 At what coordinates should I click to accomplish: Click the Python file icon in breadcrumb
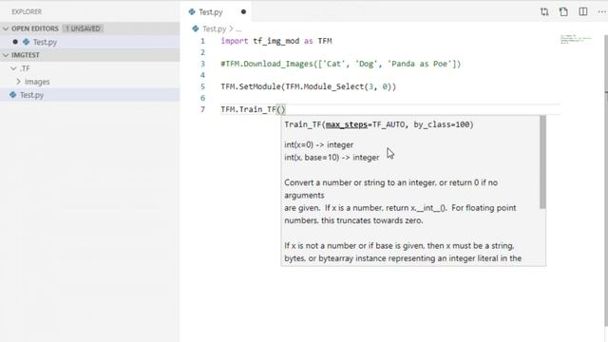[196, 28]
